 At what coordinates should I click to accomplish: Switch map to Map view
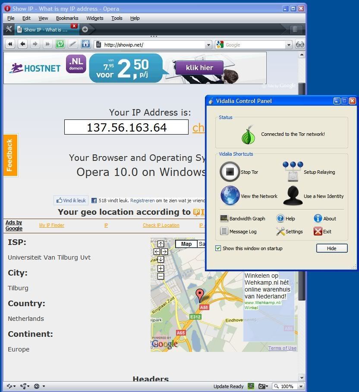(186, 244)
